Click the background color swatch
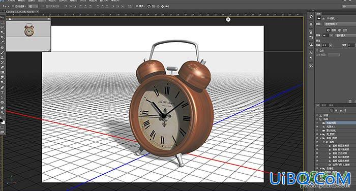The image size is (356, 191). 3,122
